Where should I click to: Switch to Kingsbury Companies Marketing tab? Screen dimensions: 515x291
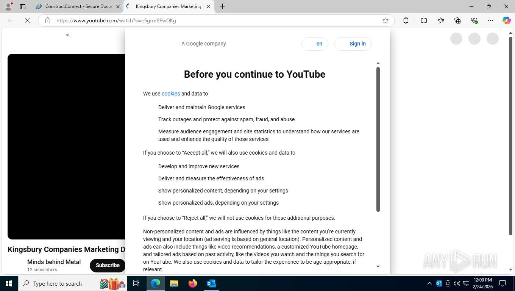tap(169, 6)
